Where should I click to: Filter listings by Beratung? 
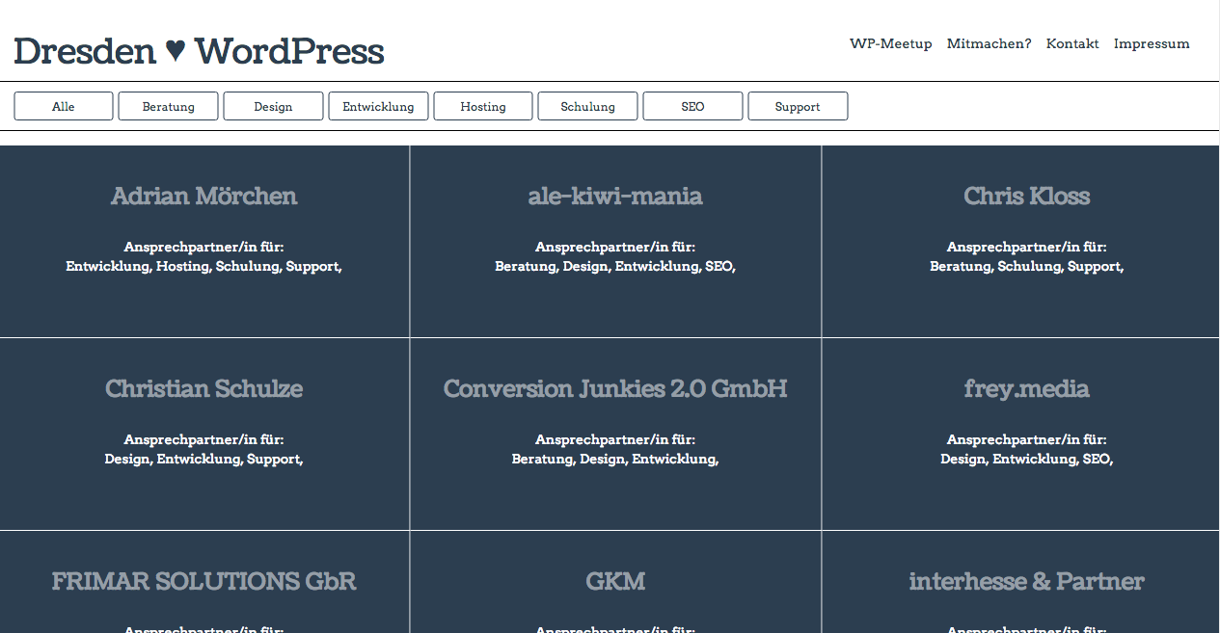pos(169,106)
